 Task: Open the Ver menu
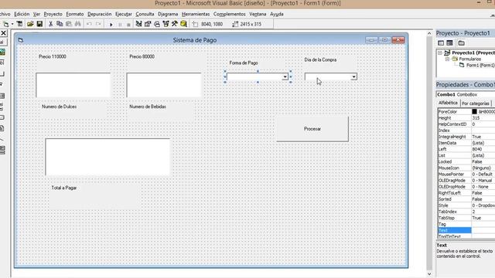[x=36, y=14]
